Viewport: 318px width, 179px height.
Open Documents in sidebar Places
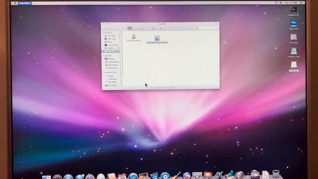coord(111,68)
